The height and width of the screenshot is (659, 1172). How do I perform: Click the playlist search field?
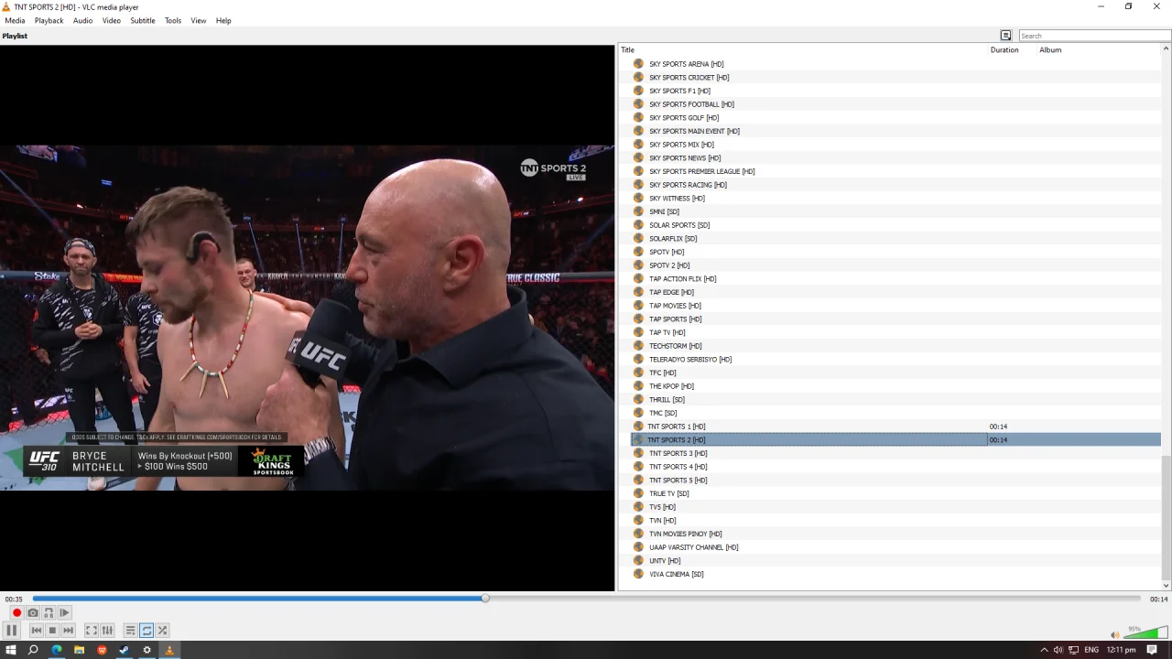1094,36
